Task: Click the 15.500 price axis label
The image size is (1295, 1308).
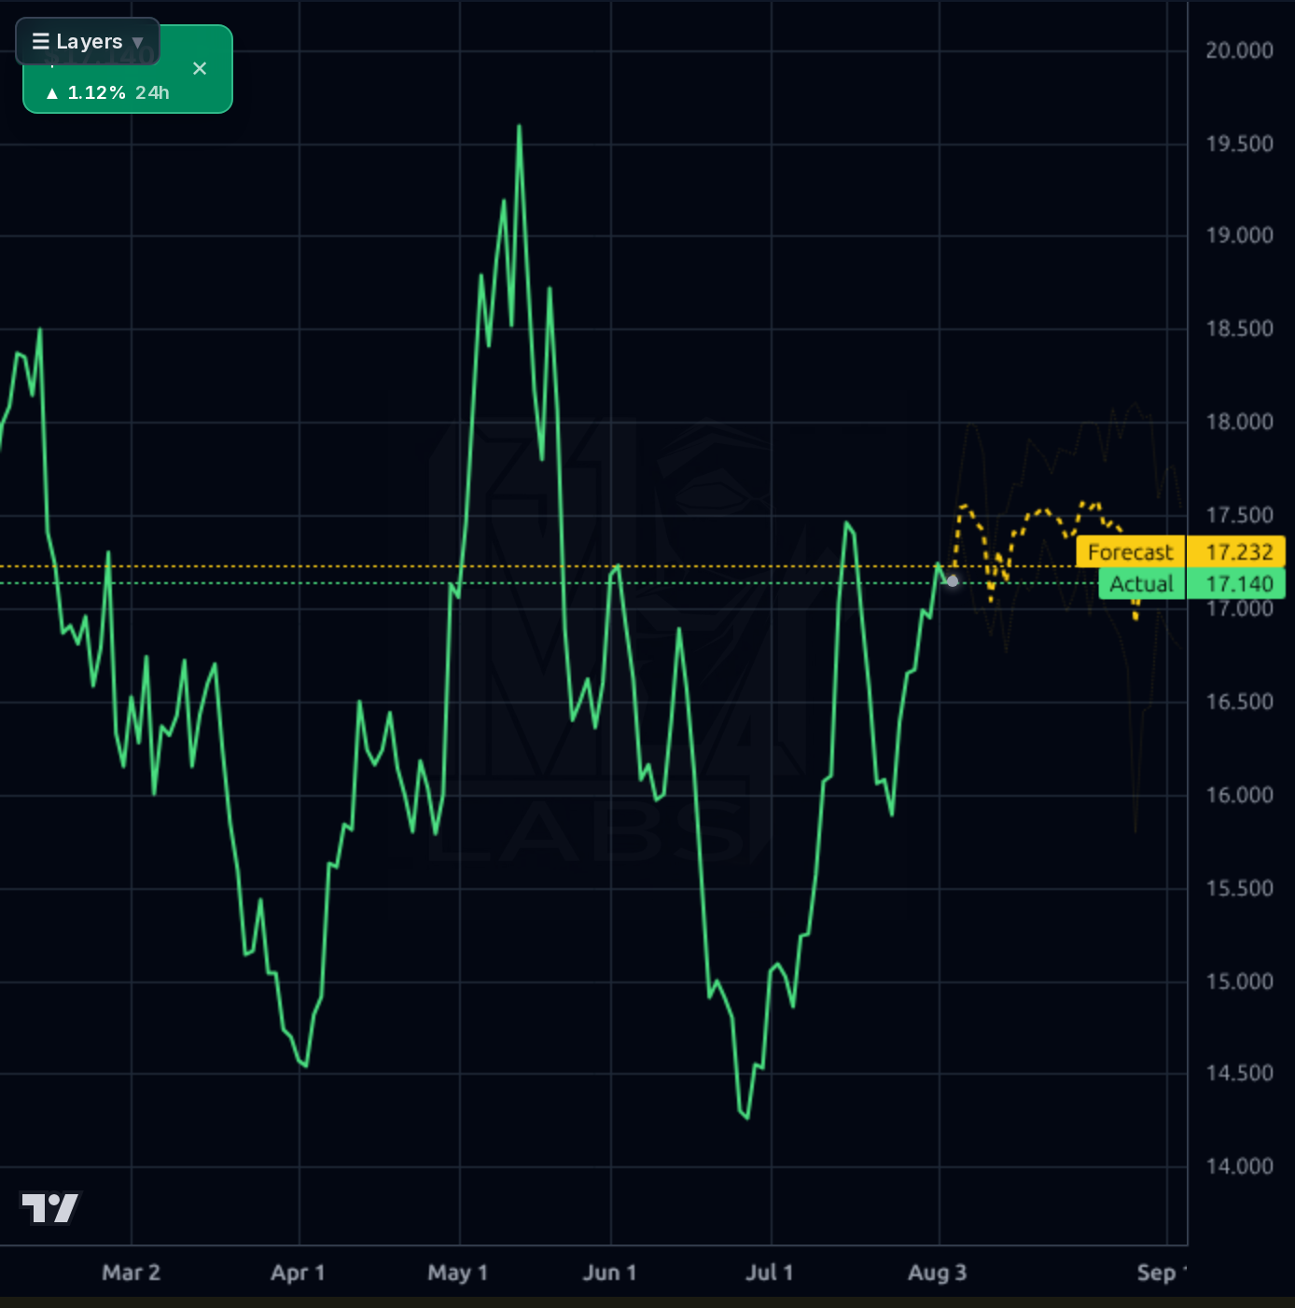Action: point(1239,888)
